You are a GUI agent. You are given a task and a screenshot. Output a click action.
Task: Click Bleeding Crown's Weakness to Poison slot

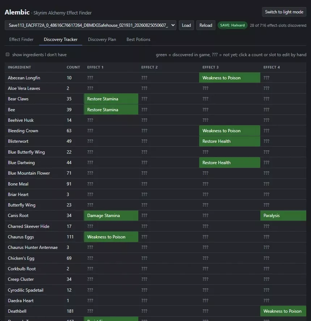coord(230,131)
